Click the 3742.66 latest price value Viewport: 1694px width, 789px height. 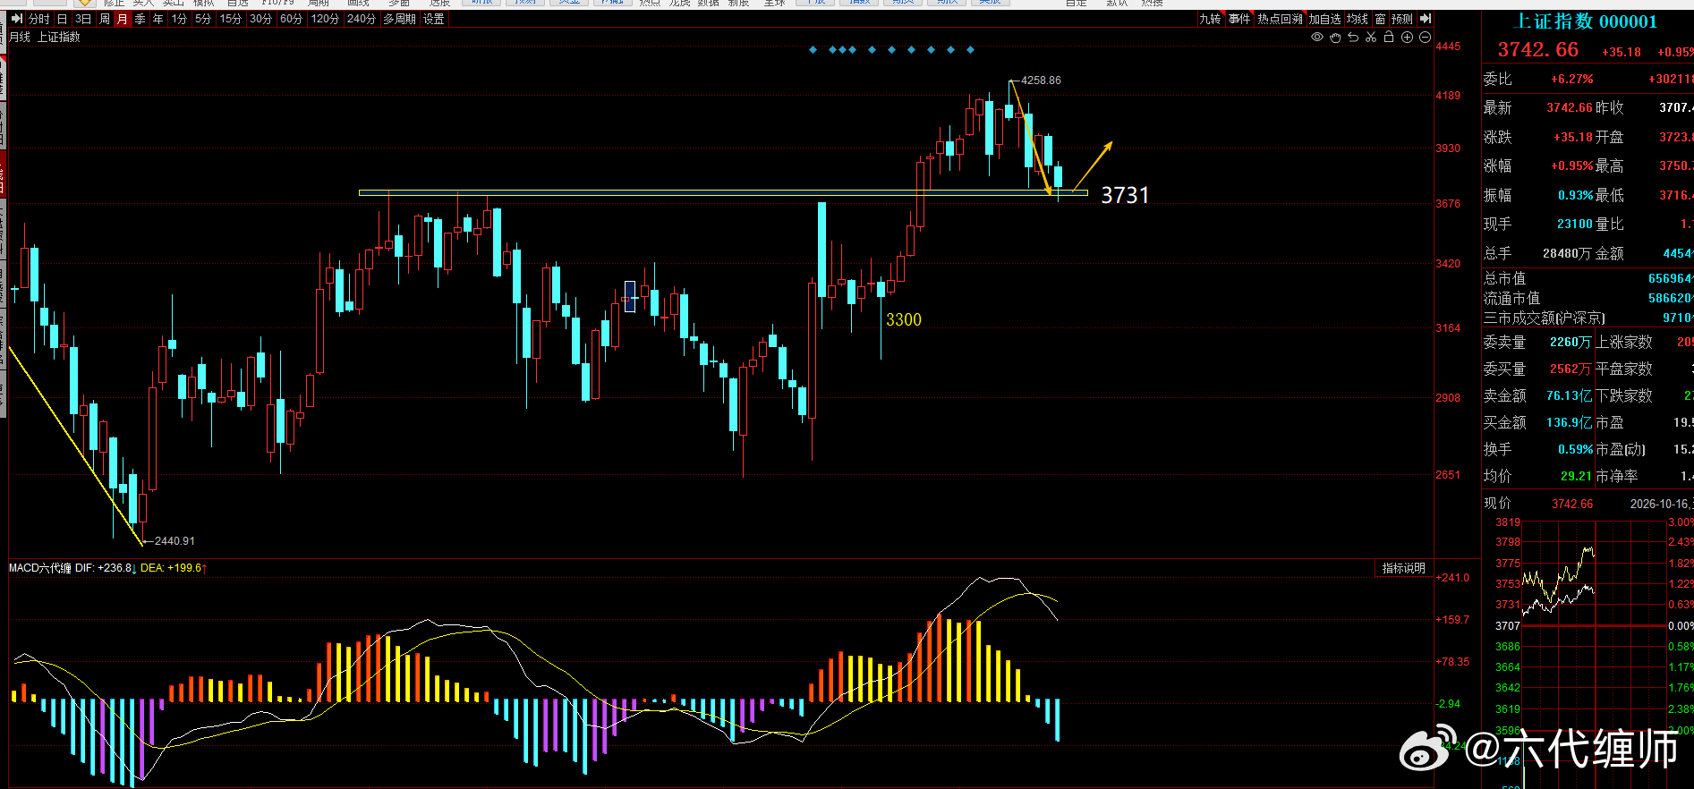tap(1570, 107)
